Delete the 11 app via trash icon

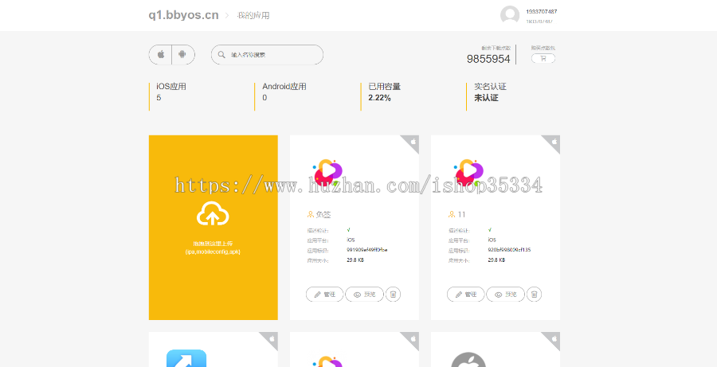click(535, 294)
